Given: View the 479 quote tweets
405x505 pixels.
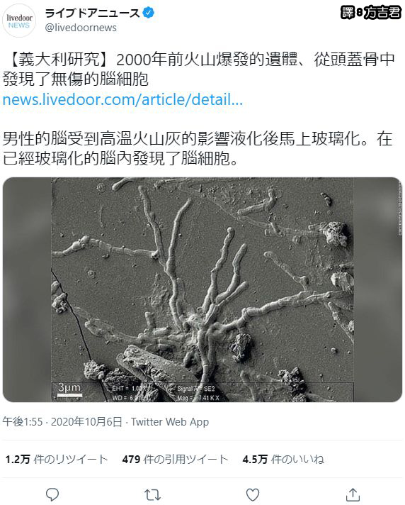Looking at the screenshot, I should [x=175, y=459].
